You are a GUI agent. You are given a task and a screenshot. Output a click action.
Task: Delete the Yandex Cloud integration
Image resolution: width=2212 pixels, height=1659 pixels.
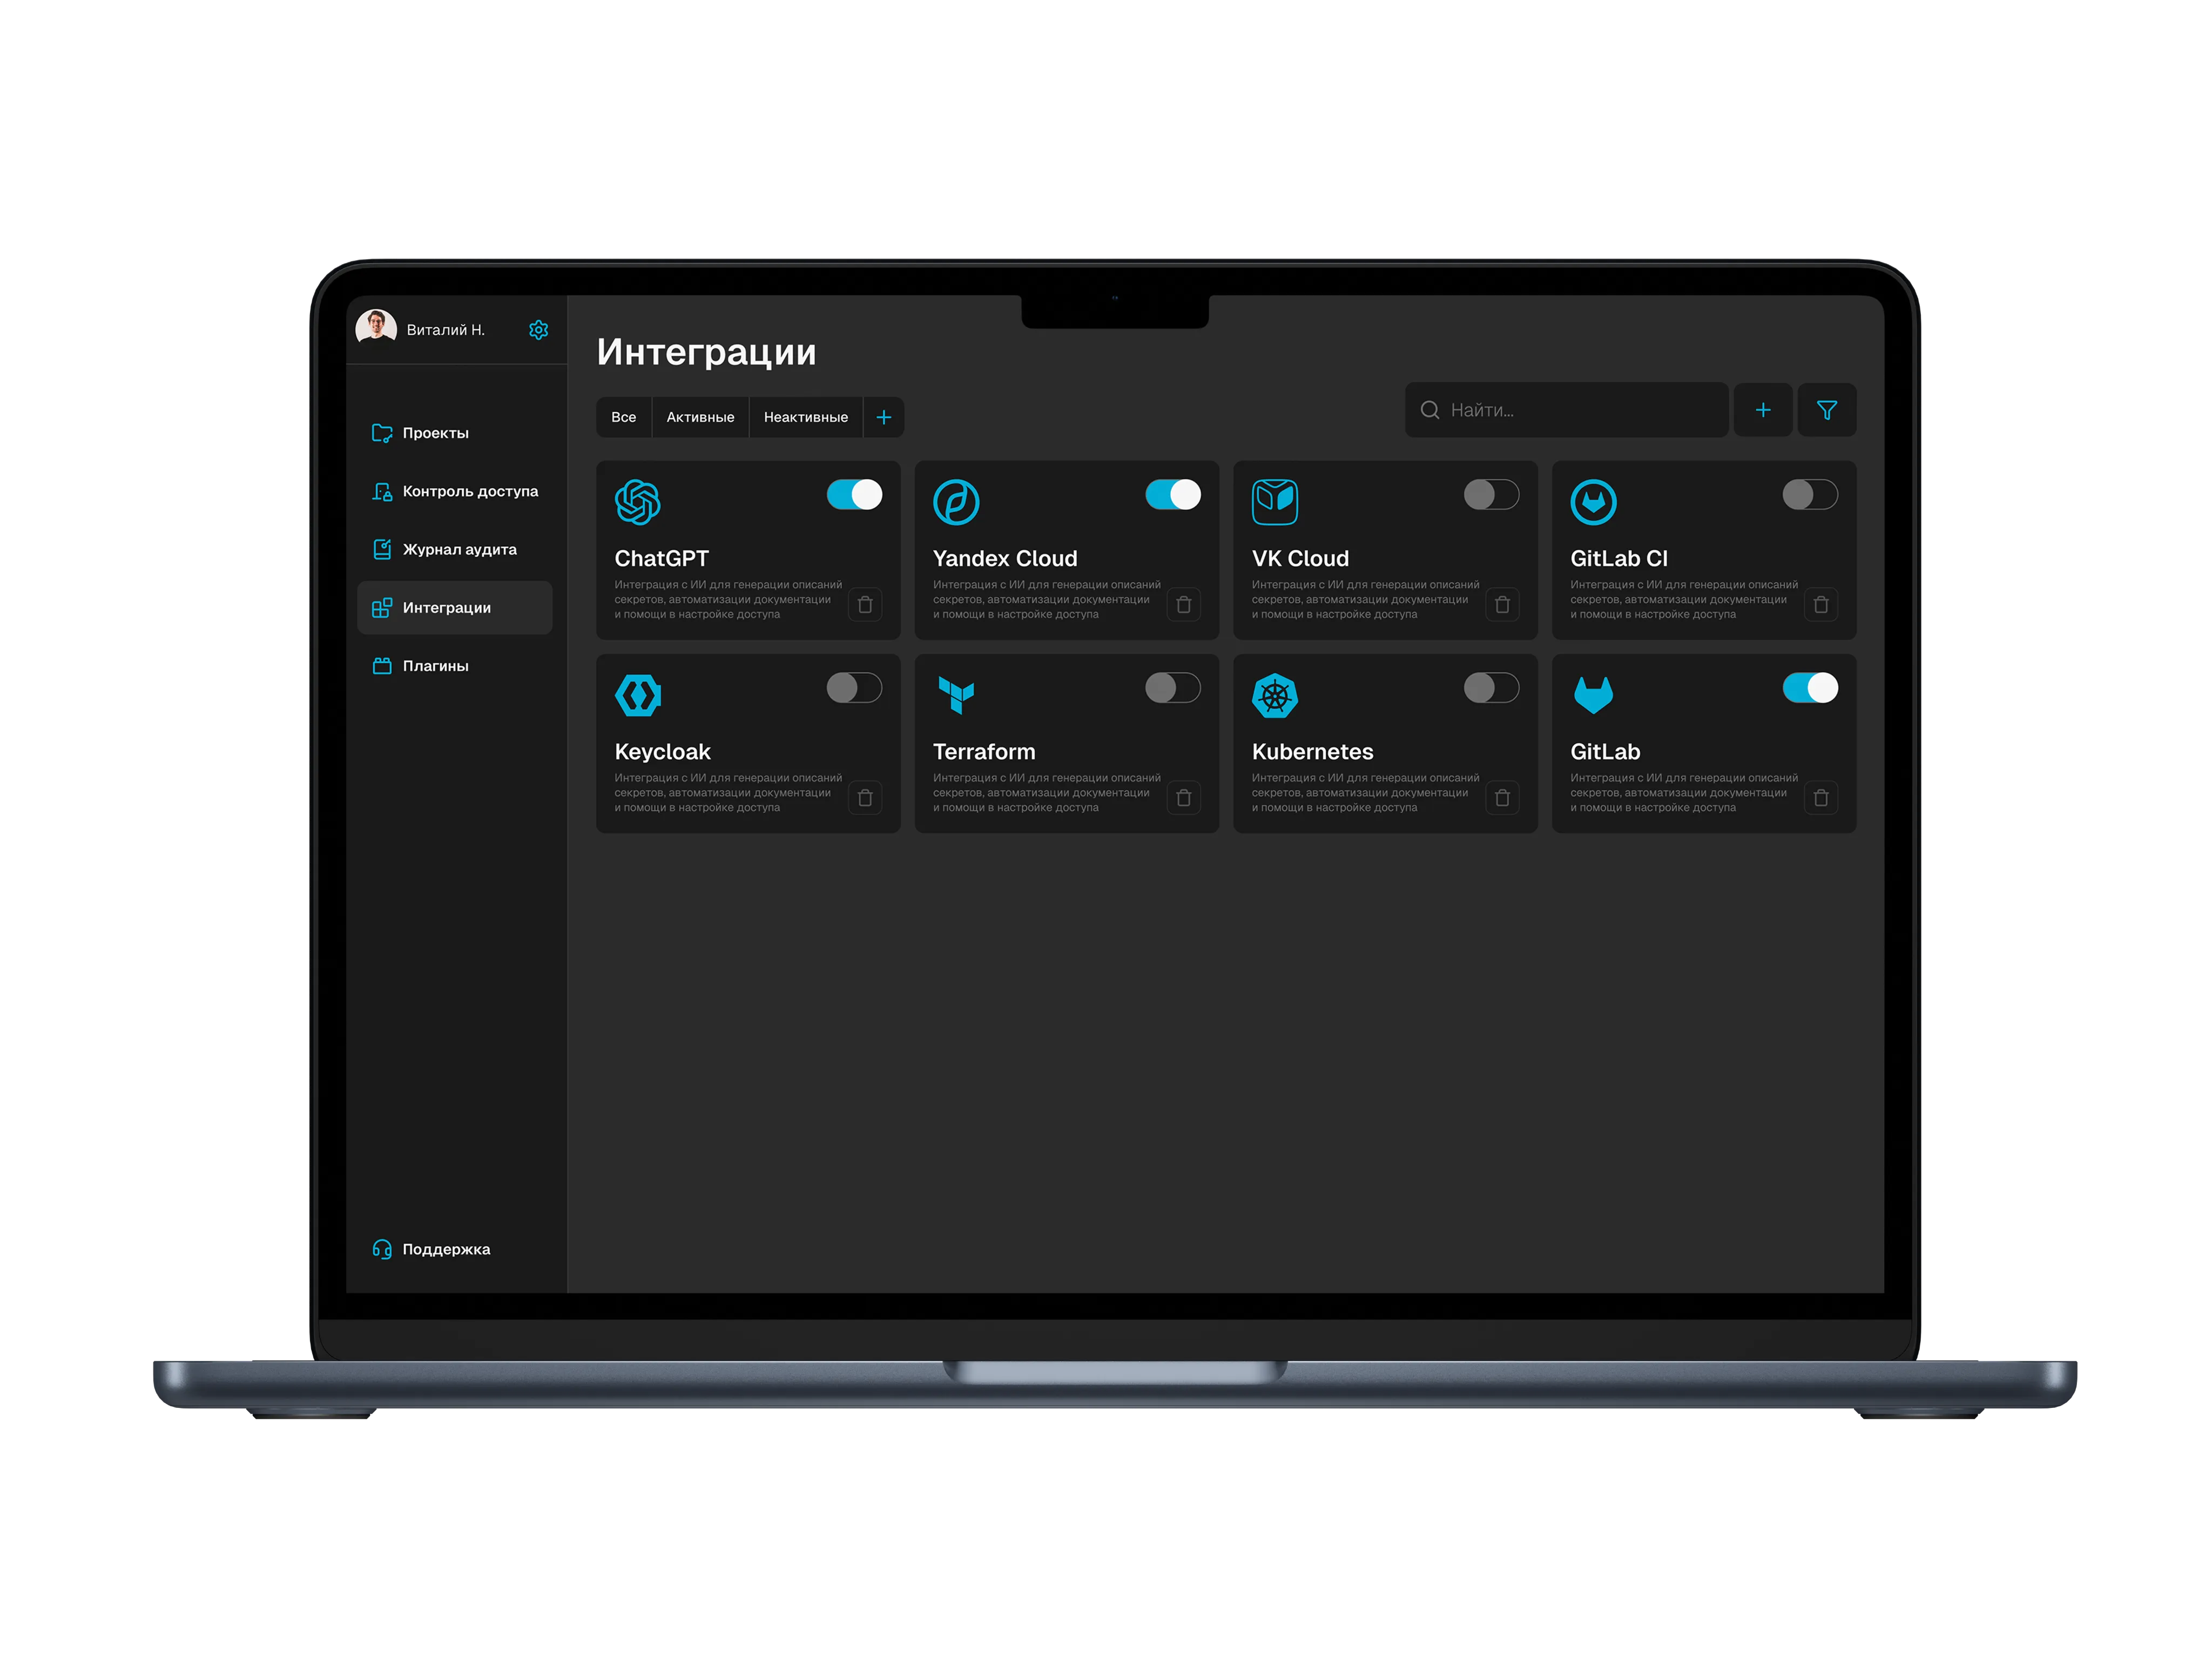coord(1184,604)
